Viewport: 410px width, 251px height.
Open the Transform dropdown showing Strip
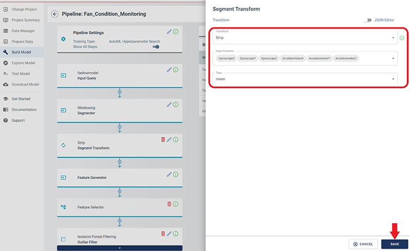click(305, 38)
